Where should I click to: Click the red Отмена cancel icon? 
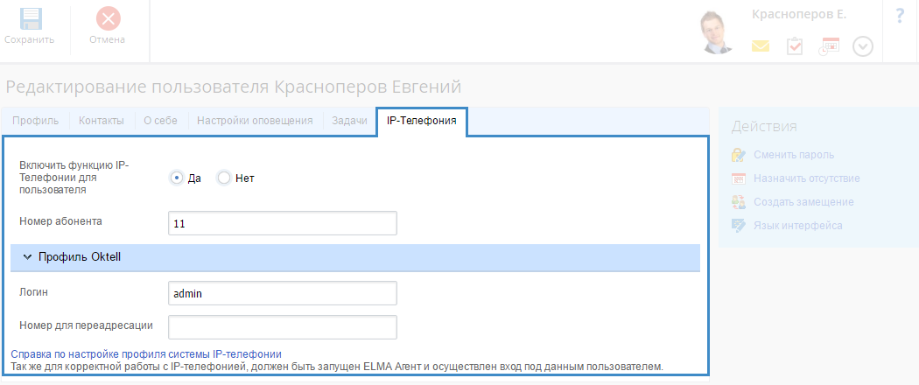(x=109, y=18)
